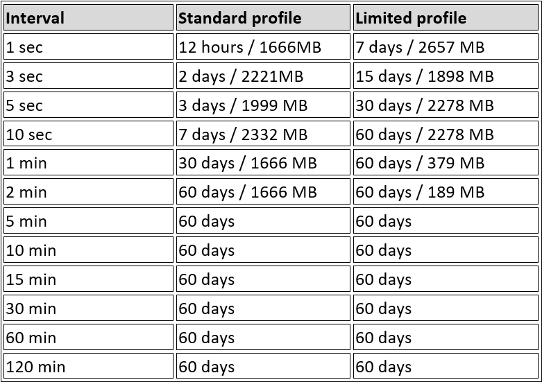The image size is (542, 382).
Task: Click the 60 days / 379 MB cell
Action: click(446, 164)
